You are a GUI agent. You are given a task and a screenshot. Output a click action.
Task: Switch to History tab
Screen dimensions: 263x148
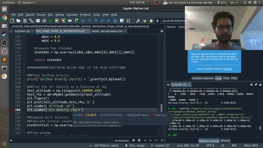(x=225, y=141)
